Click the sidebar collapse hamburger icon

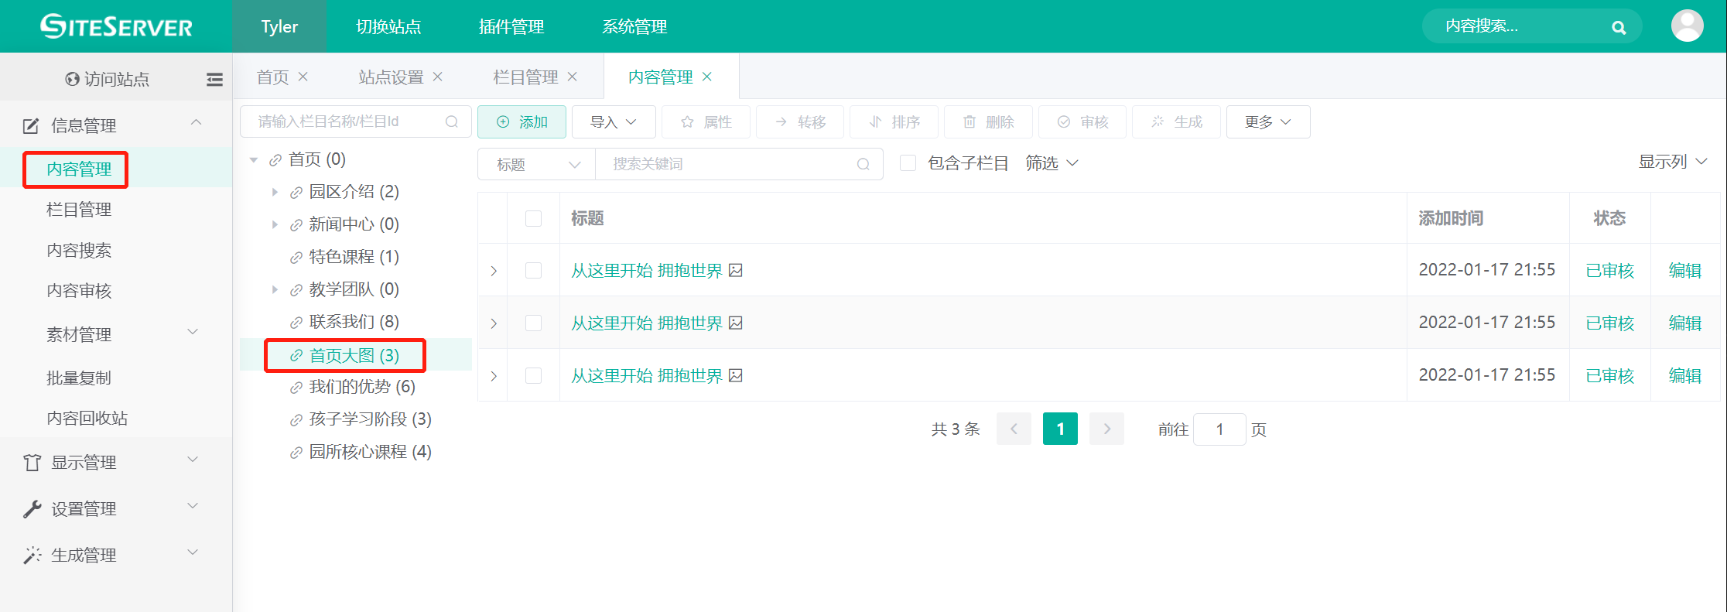[214, 79]
